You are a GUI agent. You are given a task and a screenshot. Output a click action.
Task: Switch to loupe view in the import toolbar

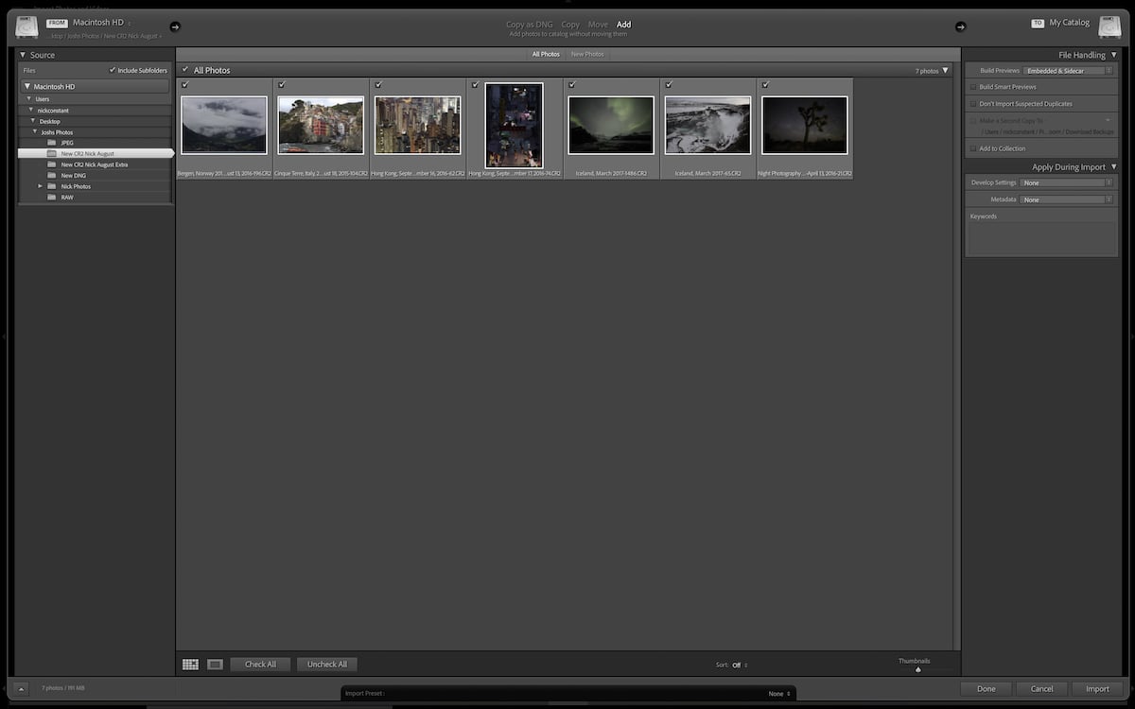pyautogui.click(x=215, y=664)
